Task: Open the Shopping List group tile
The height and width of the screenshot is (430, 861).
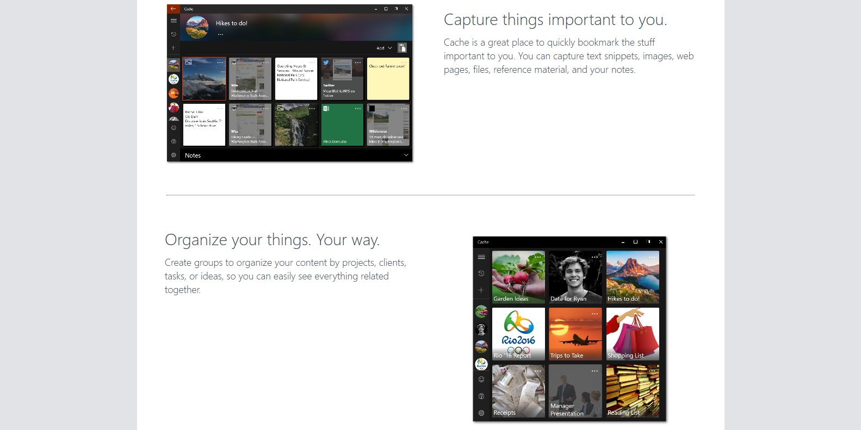Action: click(x=633, y=334)
